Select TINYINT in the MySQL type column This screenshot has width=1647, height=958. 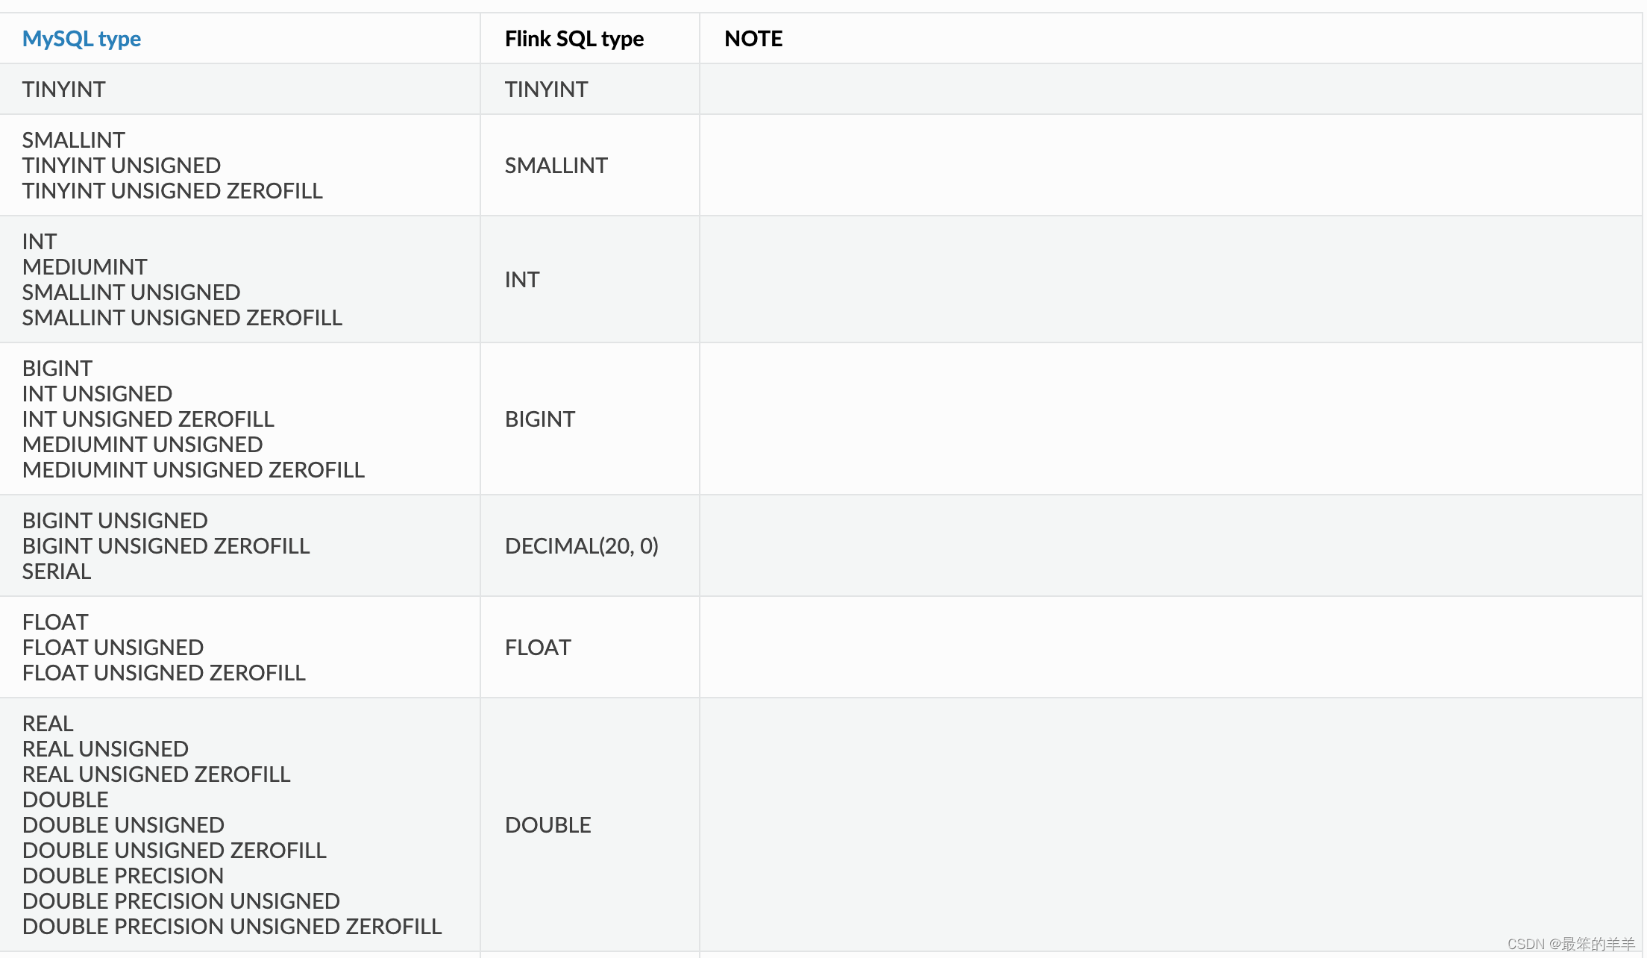[64, 90]
